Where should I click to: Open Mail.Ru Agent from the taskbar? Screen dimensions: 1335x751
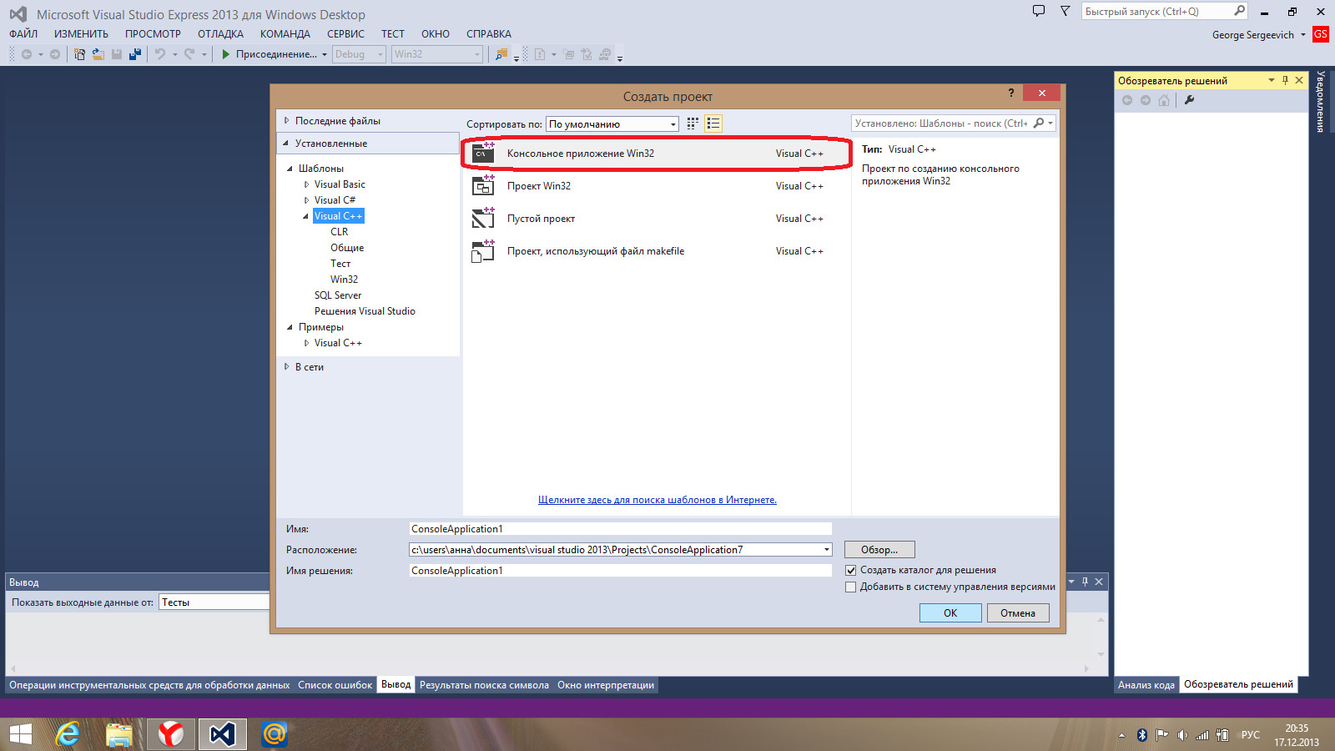coord(274,734)
